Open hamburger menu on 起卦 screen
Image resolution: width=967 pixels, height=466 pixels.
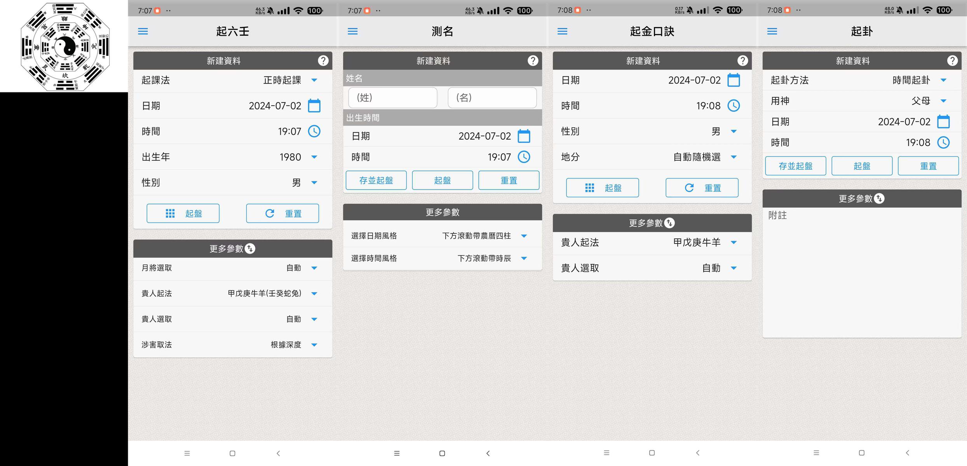772,31
